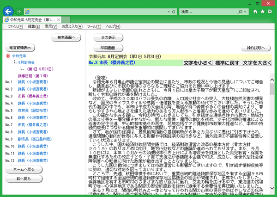The height and width of the screenshot is (197, 277).
Task: Open browser Tools via the gear icon
Action: click(270, 12)
